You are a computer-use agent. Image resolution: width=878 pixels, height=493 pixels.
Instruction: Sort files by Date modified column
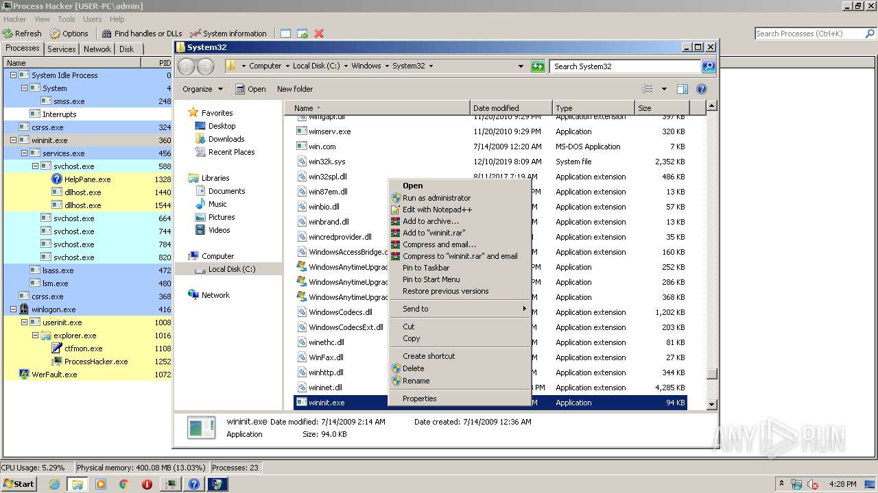511,108
